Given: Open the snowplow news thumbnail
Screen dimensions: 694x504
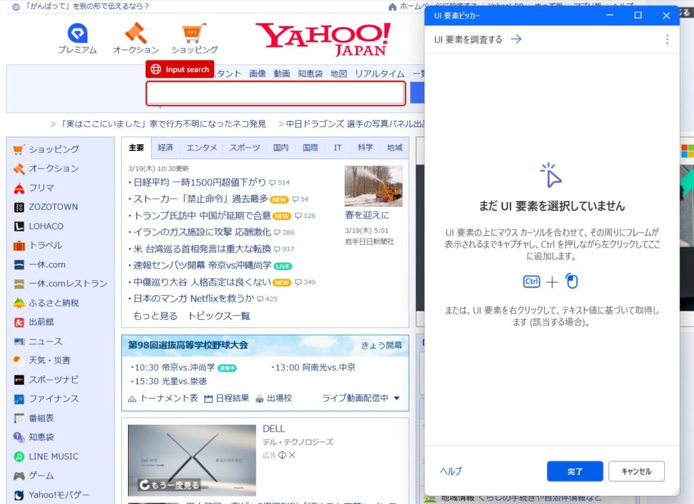Looking at the screenshot, I should click(x=373, y=186).
